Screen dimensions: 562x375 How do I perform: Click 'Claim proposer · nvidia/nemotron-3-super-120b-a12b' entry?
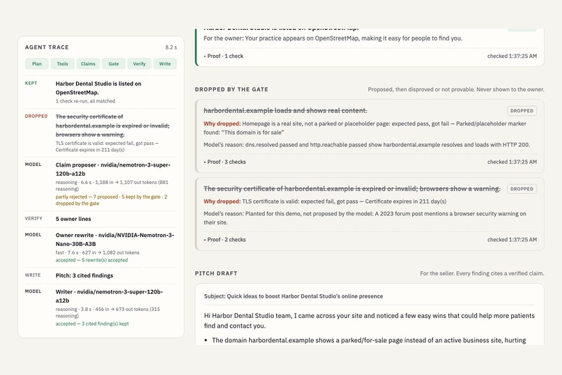113,169
